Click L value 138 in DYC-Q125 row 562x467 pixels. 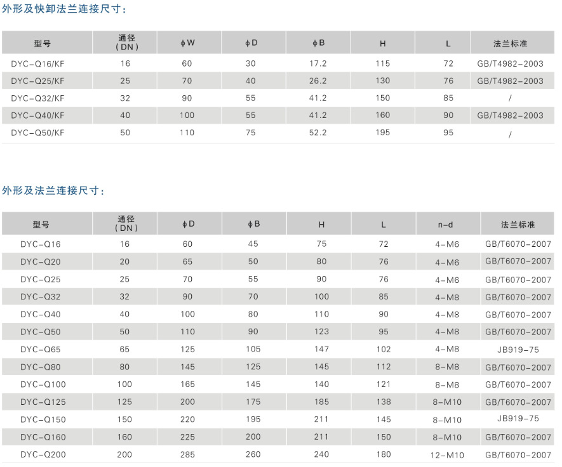click(x=384, y=402)
